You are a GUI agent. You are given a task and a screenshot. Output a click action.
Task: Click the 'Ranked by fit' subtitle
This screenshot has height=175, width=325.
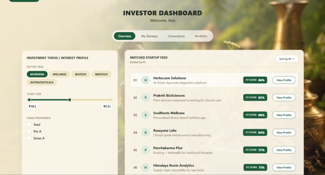click(x=137, y=62)
